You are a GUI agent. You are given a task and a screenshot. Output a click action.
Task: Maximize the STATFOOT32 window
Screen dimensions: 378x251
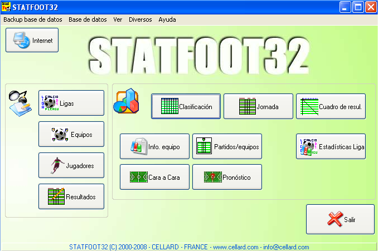(x=358, y=7)
